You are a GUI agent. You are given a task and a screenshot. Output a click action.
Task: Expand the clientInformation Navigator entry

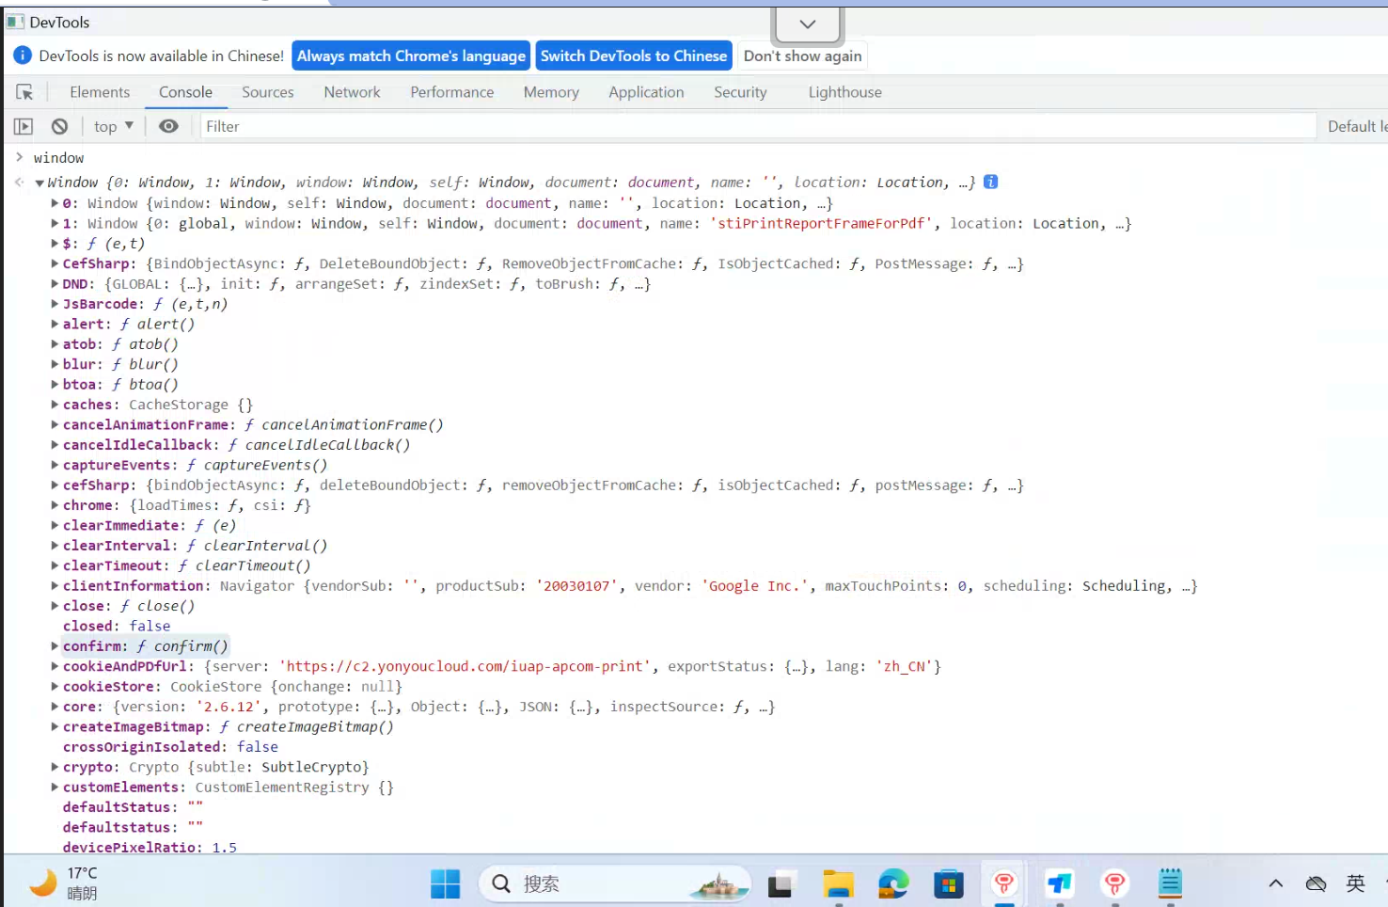coord(55,585)
